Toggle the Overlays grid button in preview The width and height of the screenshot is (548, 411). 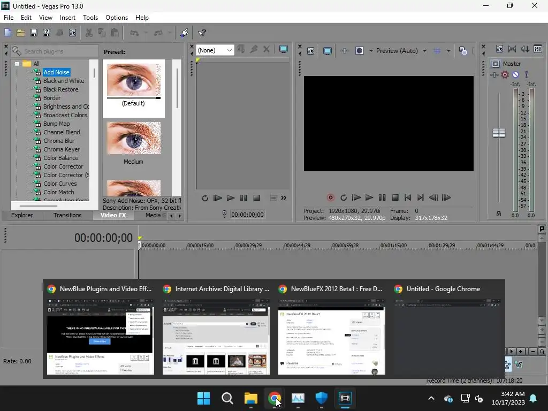point(437,51)
